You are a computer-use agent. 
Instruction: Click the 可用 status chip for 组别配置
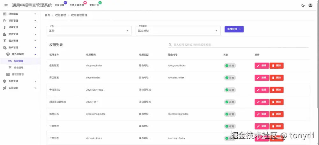point(230,66)
